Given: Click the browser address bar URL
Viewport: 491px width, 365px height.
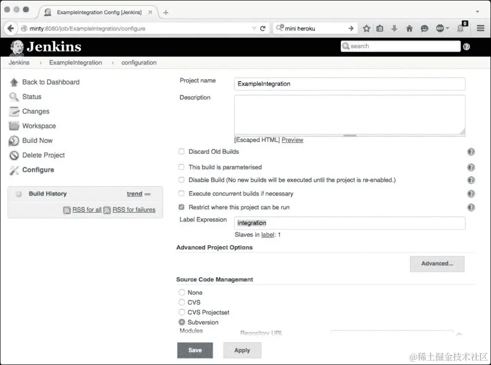Looking at the screenshot, I should [x=135, y=28].
